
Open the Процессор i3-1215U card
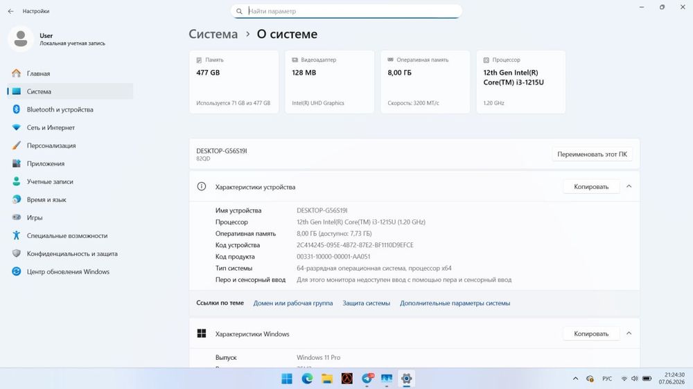tap(521, 82)
